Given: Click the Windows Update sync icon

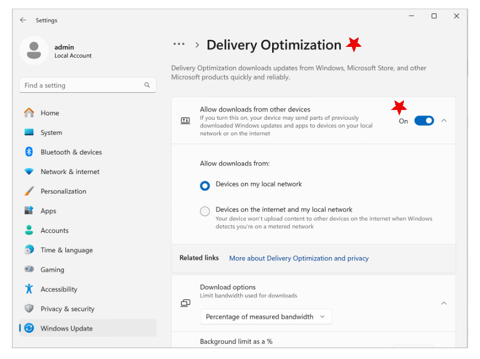Looking at the screenshot, I should click(30, 328).
